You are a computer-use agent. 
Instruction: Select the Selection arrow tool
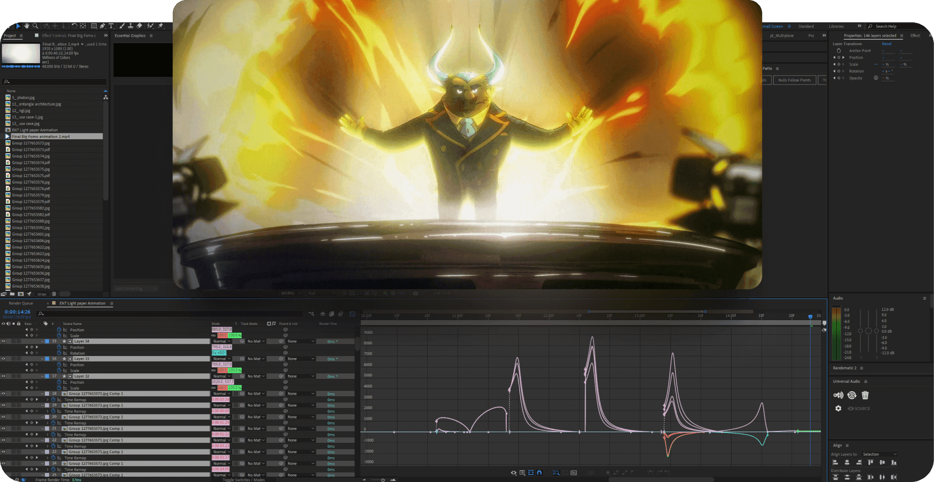point(18,26)
